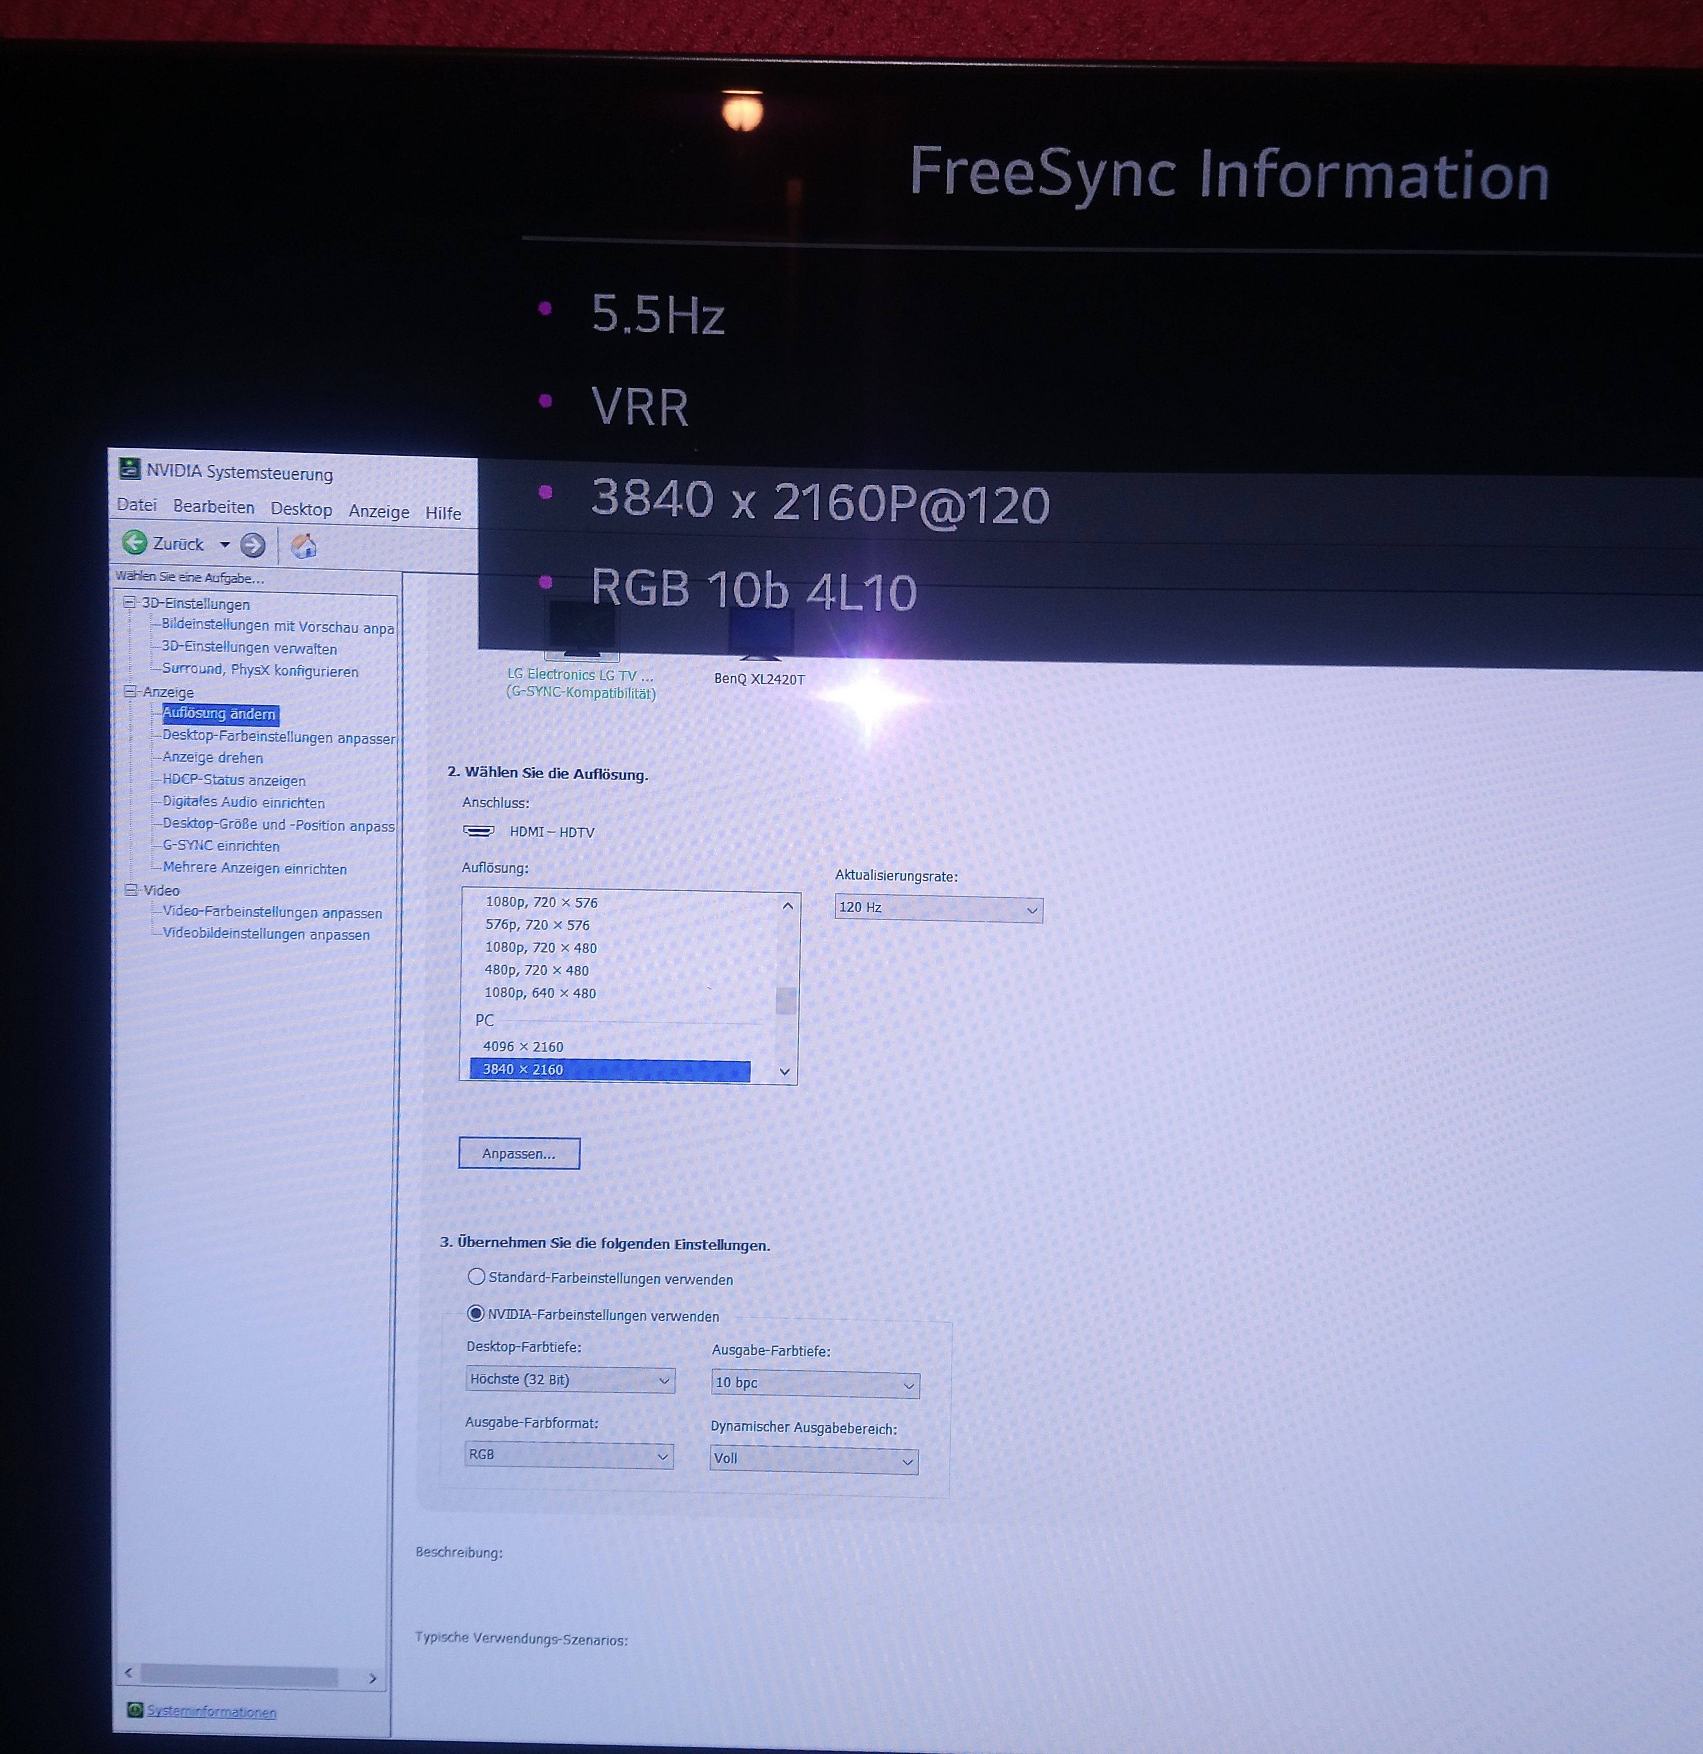
Task: Open Video-Farbeinstellungen anpassen
Action: [x=272, y=912]
